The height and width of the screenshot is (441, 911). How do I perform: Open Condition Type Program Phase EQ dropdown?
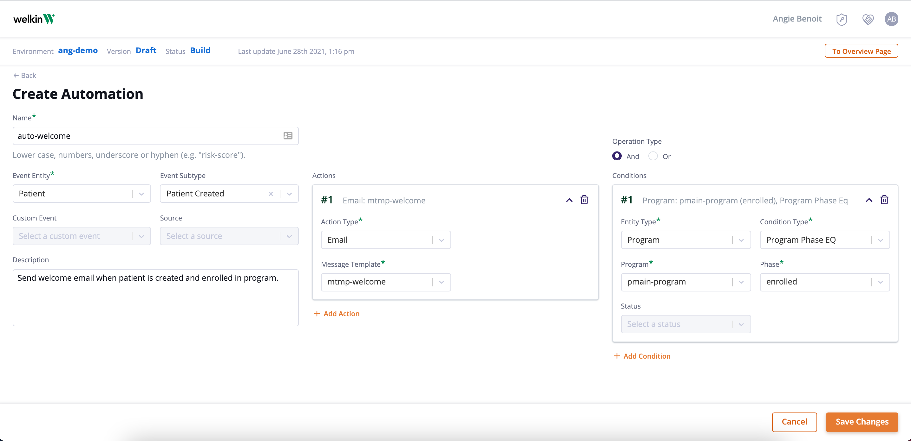click(825, 240)
